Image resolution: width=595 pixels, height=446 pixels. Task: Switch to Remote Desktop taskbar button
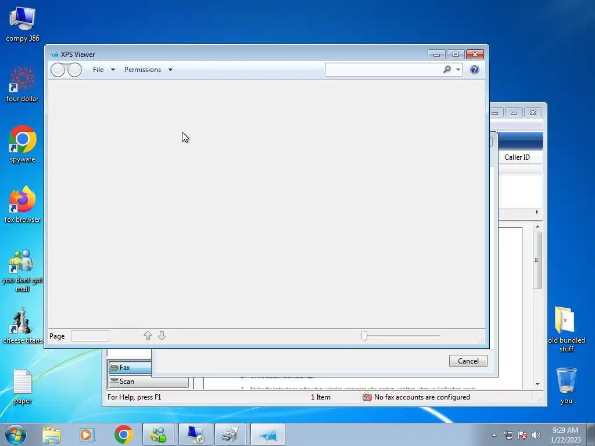[195, 434]
